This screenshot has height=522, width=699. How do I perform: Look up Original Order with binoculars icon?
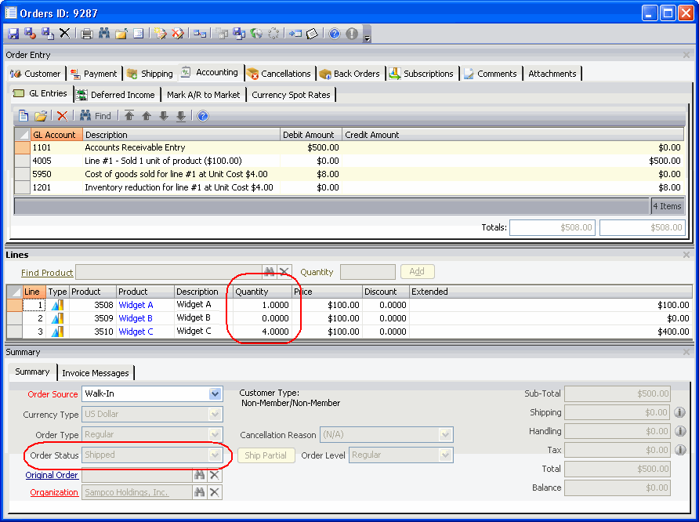(x=199, y=475)
